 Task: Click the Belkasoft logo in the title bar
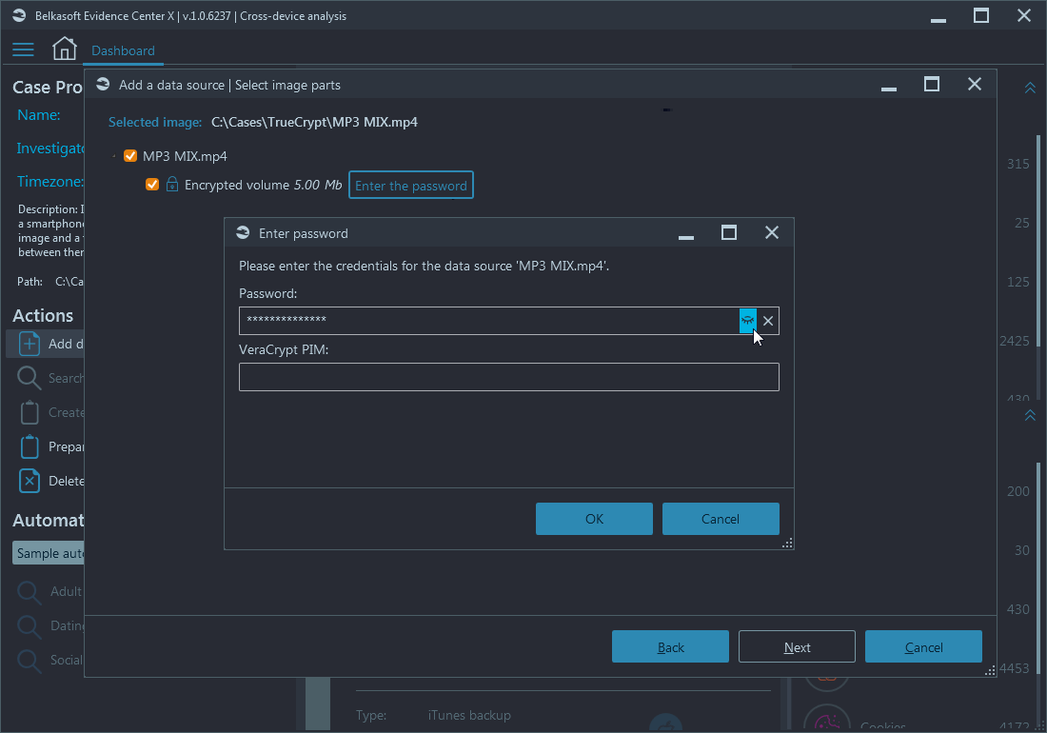point(19,15)
